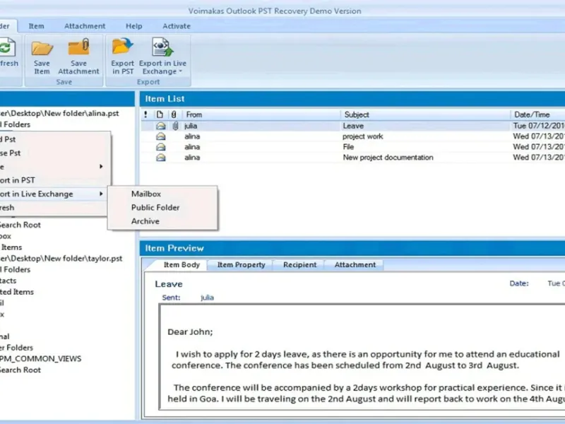
Task: Click the Save Item folder icon
Action: tap(42, 48)
